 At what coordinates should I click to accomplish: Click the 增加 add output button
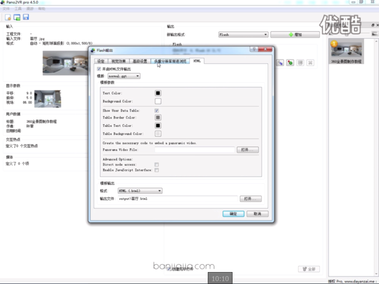(x=295, y=35)
